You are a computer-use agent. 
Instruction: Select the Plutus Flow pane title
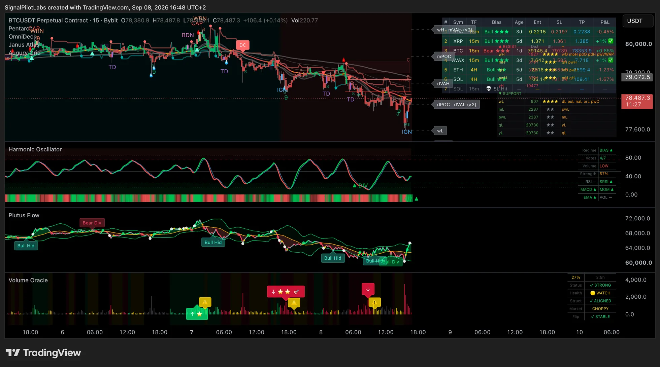click(x=24, y=215)
